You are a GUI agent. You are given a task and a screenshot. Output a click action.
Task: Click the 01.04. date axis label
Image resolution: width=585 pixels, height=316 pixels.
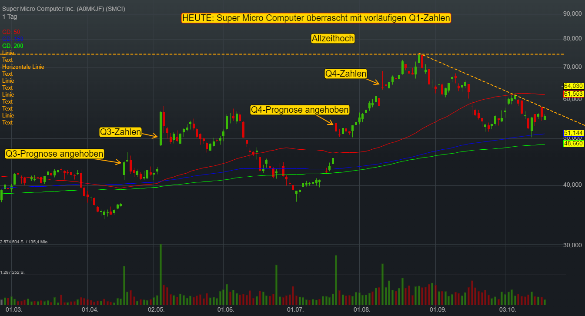tap(90, 310)
